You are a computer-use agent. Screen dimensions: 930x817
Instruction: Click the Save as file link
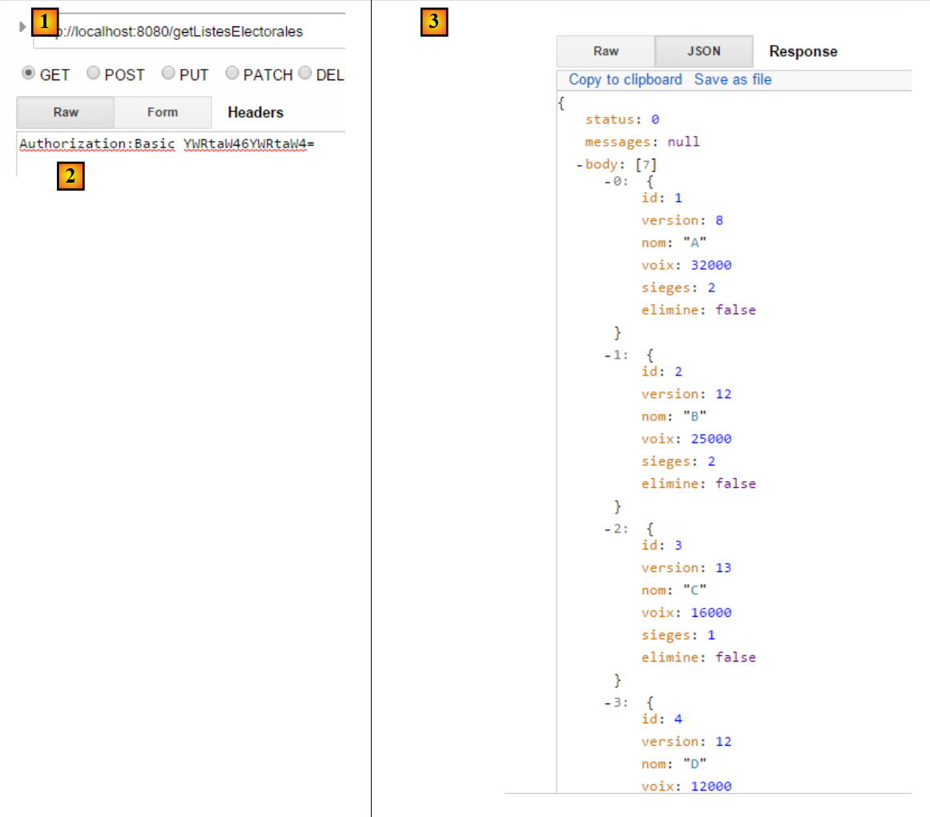click(733, 79)
